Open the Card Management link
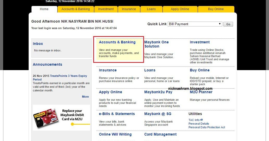This screenshot has width=269, height=141. pos(160,134)
